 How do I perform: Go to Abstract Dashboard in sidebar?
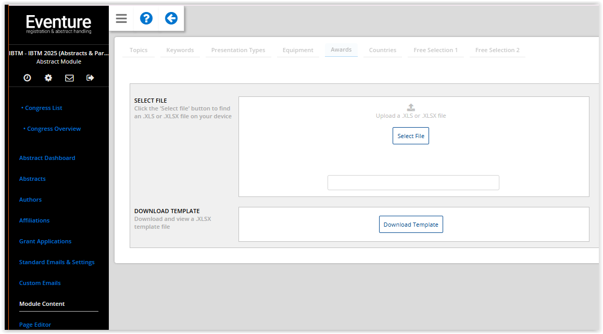click(47, 158)
